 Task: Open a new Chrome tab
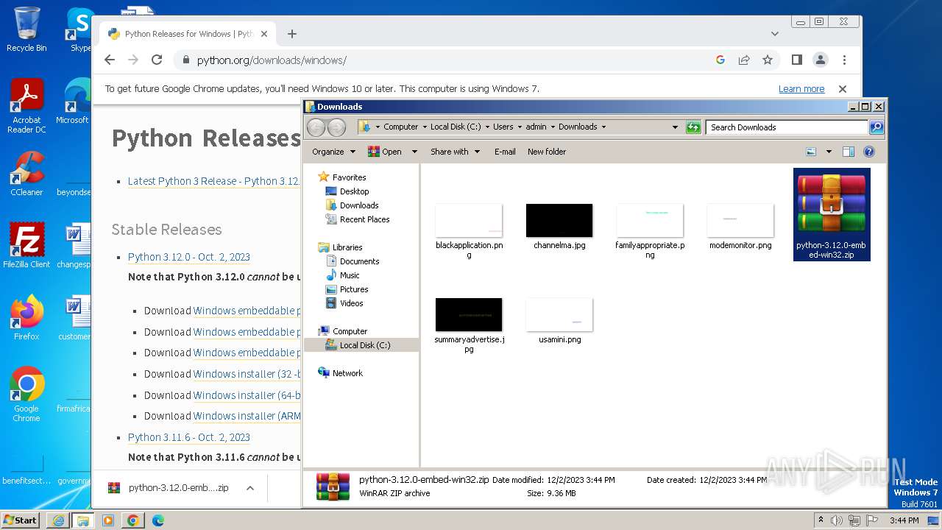click(x=292, y=34)
